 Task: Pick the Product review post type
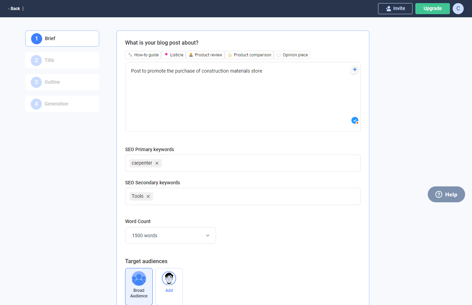205,55
